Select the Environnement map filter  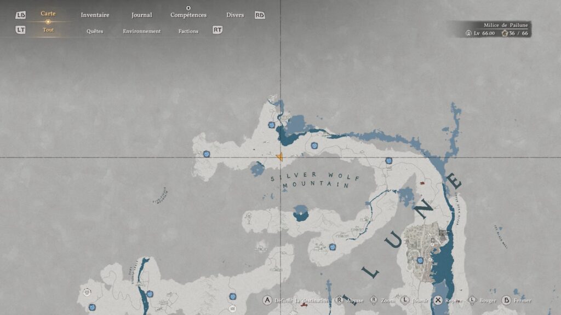point(142,31)
